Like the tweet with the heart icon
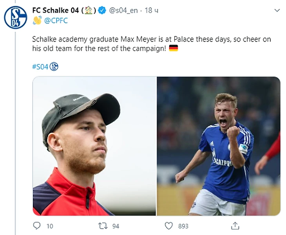The width and height of the screenshot is (286, 235). (169, 226)
